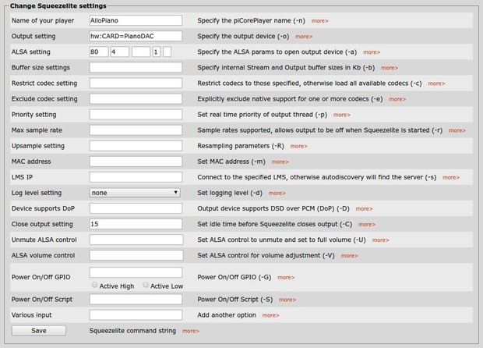The height and width of the screenshot is (348, 483).
Task: Open more> link for Set logging level (-d)
Action: point(277,194)
